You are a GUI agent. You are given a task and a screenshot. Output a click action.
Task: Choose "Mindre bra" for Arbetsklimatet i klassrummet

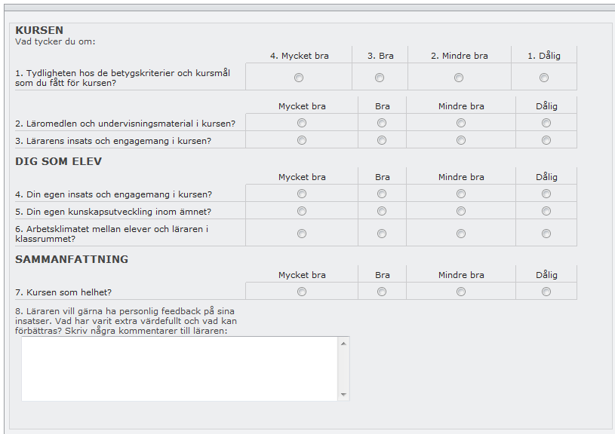point(461,234)
